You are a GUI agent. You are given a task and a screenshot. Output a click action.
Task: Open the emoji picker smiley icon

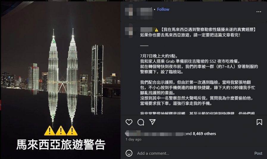pyautogui.click(x=129, y=153)
